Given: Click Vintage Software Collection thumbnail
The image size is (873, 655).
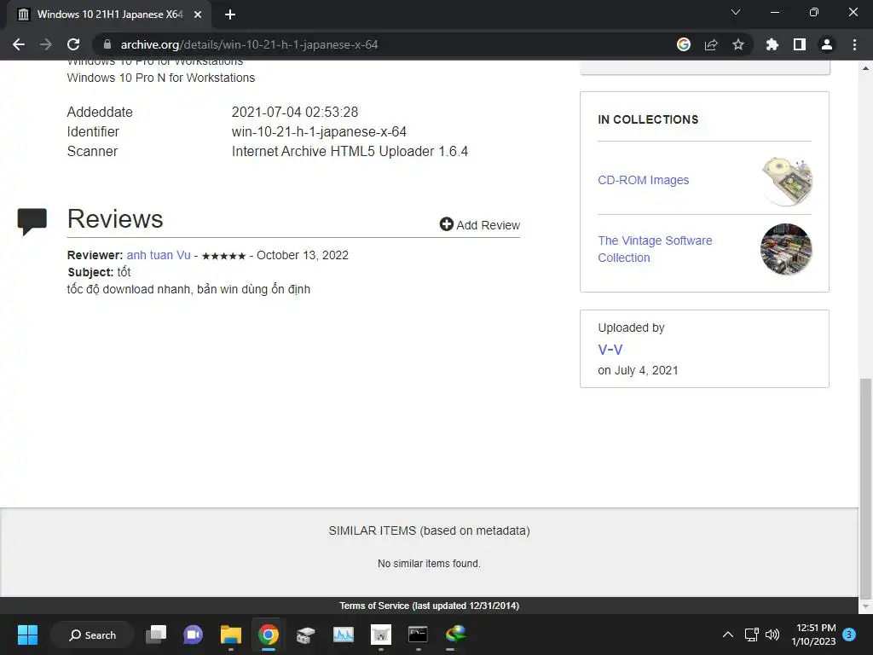Looking at the screenshot, I should pos(785,249).
